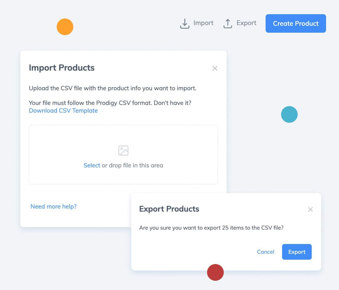Click the Create Product button
The height and width of the screenshot is (290, 339).
tap(296, 23)
